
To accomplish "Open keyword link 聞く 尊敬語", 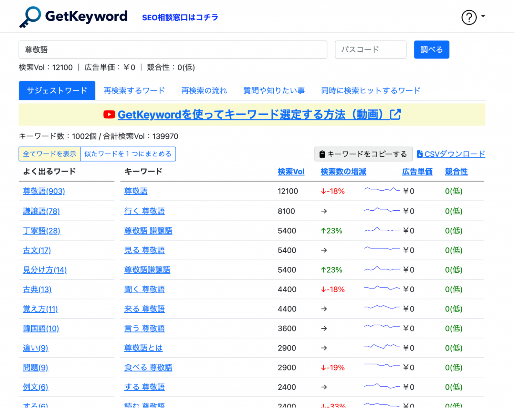I will click(x=144, y=290).
